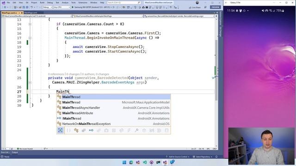Viewport: 296px width, 166px height.
Task: Switch to the MainPage.xaml tab
Action: click(31, 12)
